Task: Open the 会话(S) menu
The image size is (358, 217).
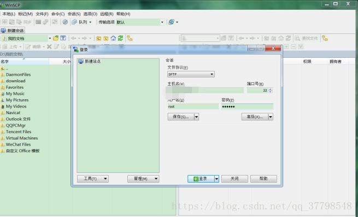Action: [x=74, y=14]
